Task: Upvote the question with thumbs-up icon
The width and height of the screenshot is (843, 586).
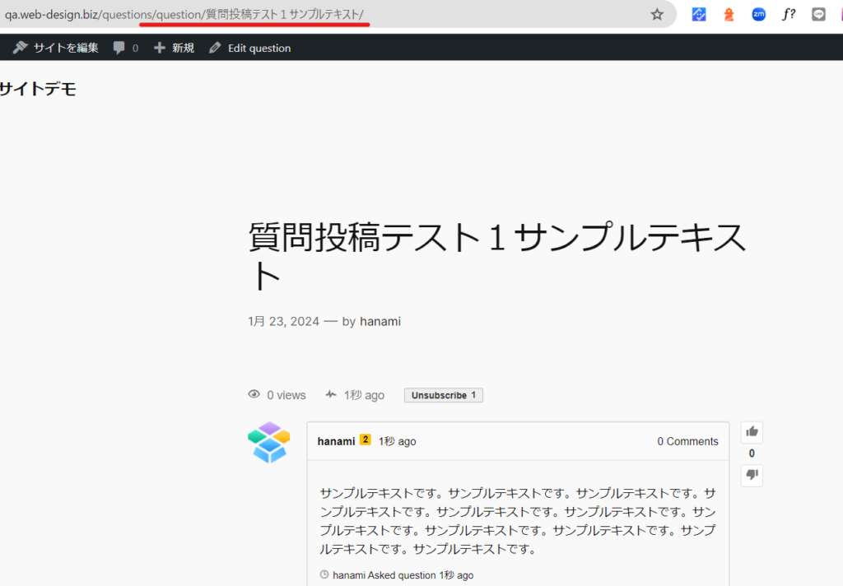Action: [752, 431]
